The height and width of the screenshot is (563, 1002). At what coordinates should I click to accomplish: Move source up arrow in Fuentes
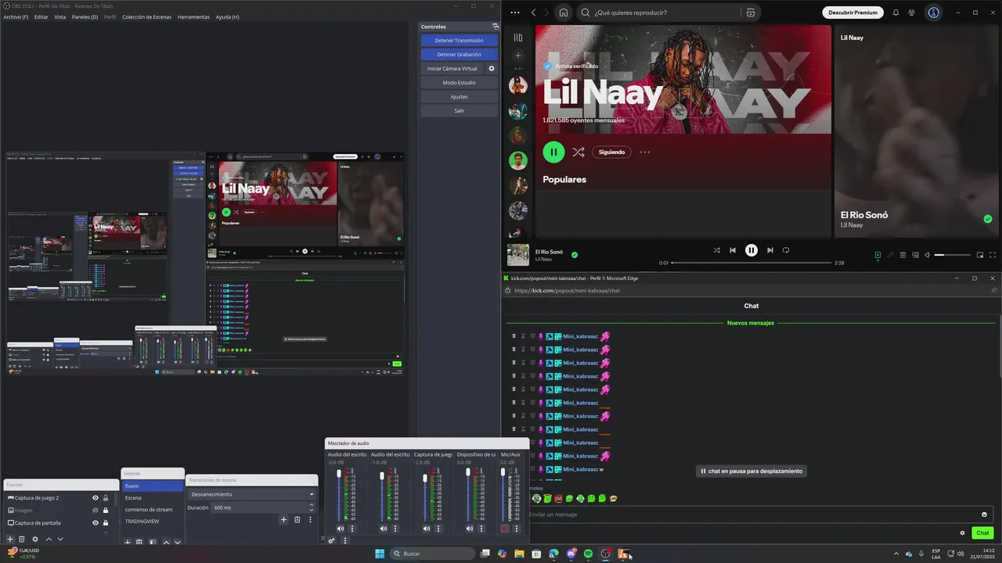(49, 540)
